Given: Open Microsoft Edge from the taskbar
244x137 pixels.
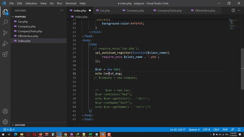Looking at the screenshot, I should [x=15, y=134].
